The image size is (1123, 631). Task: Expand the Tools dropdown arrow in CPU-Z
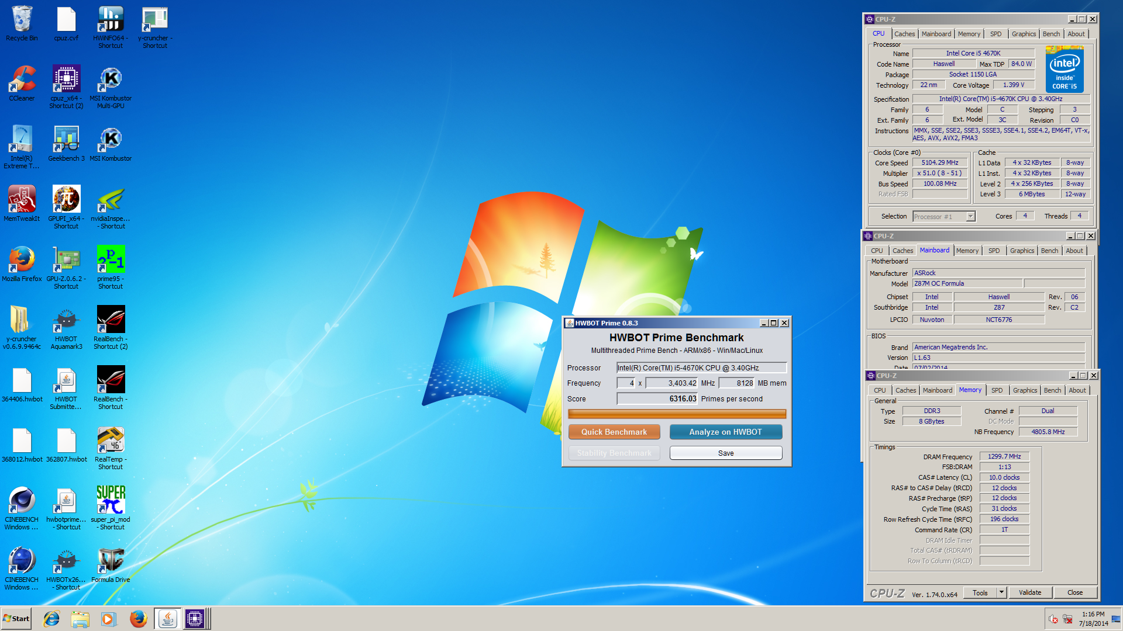click(x=1001, y=592)
